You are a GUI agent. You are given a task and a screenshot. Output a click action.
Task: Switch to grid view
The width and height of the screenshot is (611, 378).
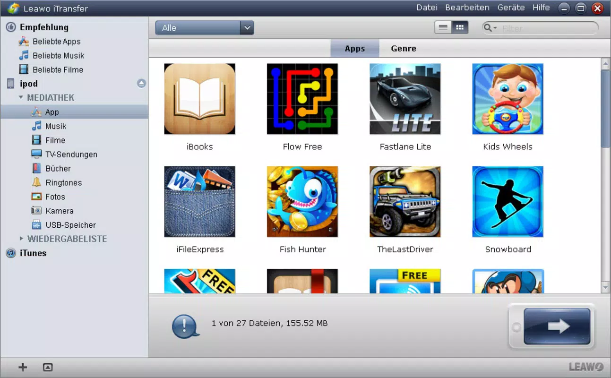tap(460, 28)
